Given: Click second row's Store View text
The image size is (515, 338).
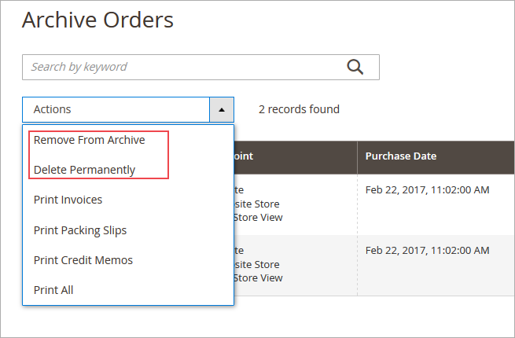Looking at the screenshot, I should click(259, 277).
